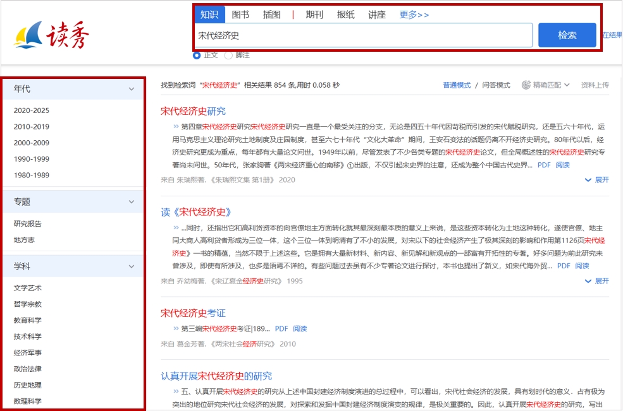Click the 读秀 sailboat logo

click(51, 35)
